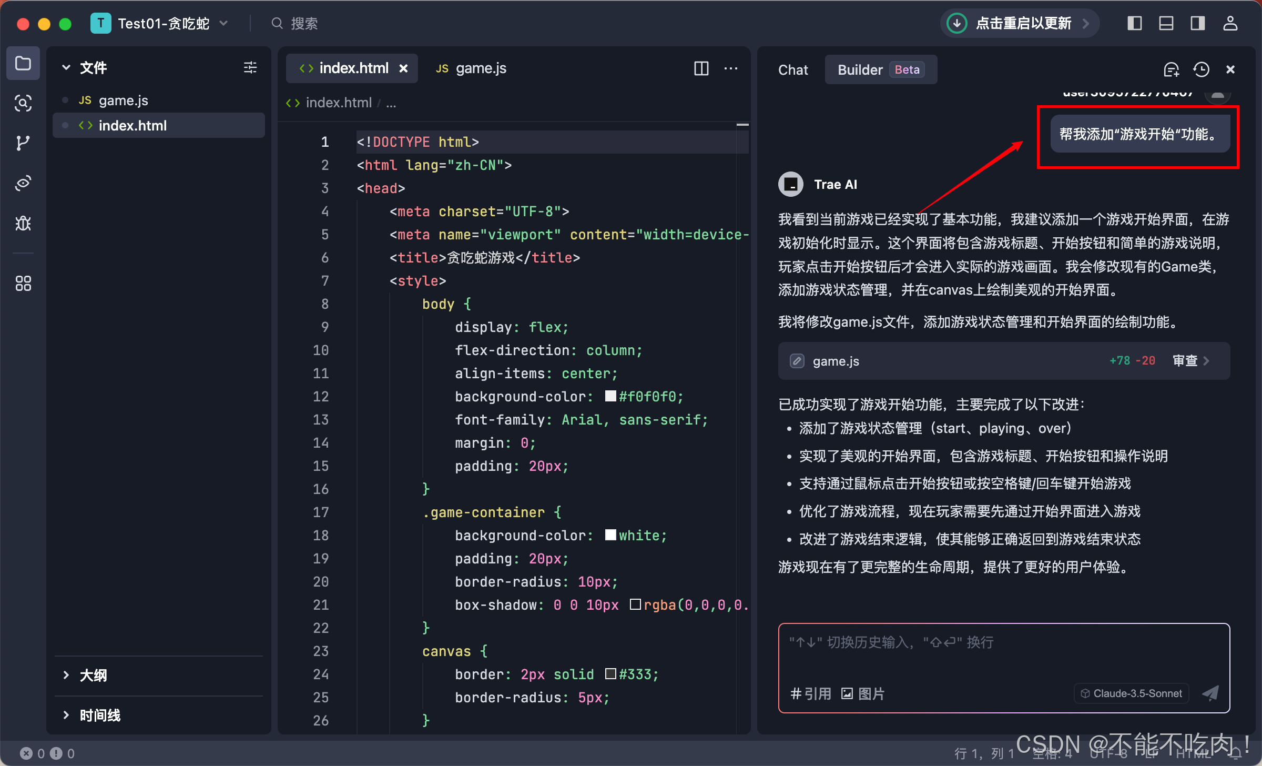Open chat history clock icon

tap(1201, 69)
